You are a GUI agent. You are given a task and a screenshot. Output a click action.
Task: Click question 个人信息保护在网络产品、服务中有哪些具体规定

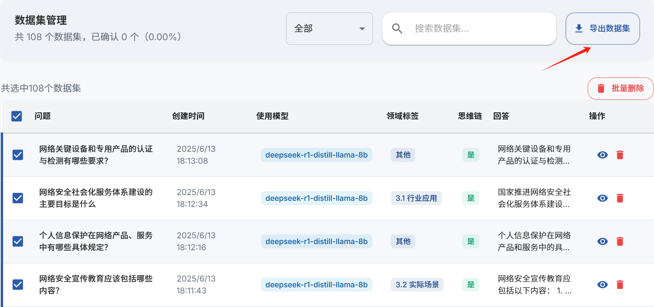(x=96, y=241)
